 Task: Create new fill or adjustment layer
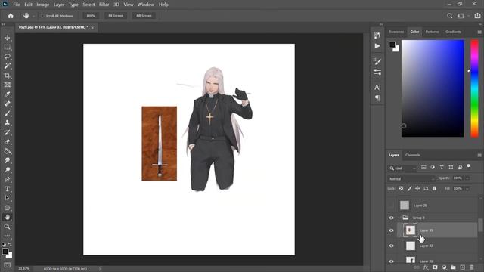pos(444,267)
